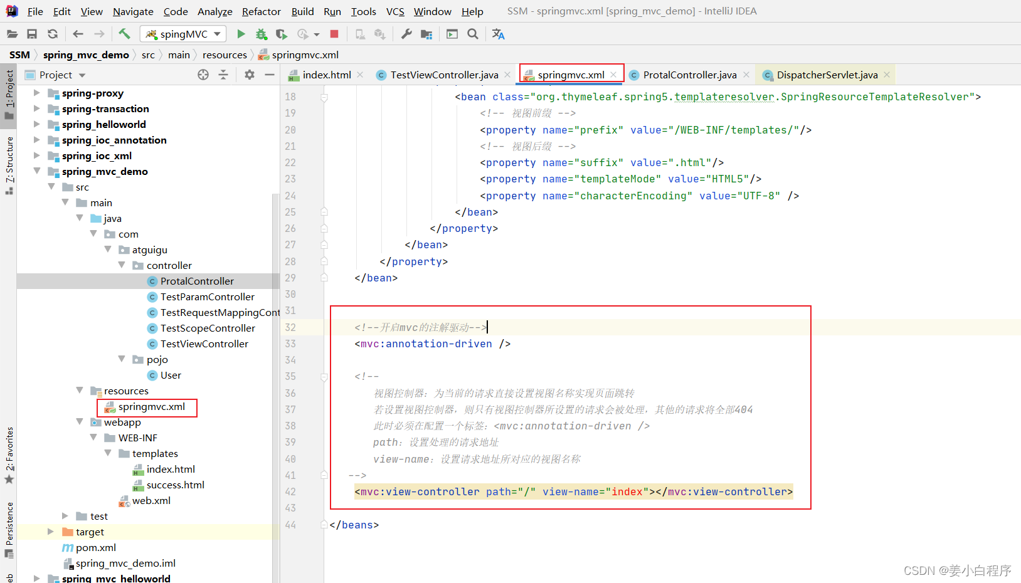Screen dimensions: 1021x583
Task: Run spingMVC with the green play icon
Action: tap(241, 34)
